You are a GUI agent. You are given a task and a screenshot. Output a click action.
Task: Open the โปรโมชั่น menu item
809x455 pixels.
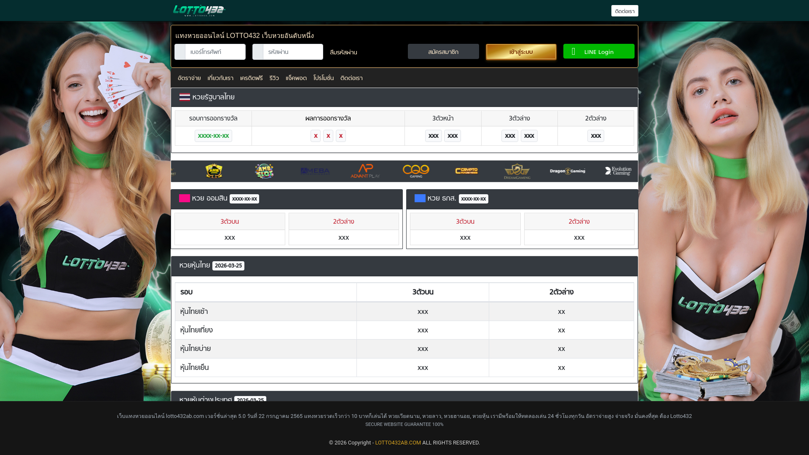point(323,78)
